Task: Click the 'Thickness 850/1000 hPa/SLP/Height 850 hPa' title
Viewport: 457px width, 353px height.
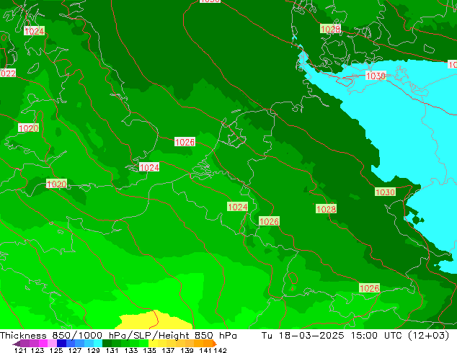Action: pyautogui.click(x=118, y=336)
